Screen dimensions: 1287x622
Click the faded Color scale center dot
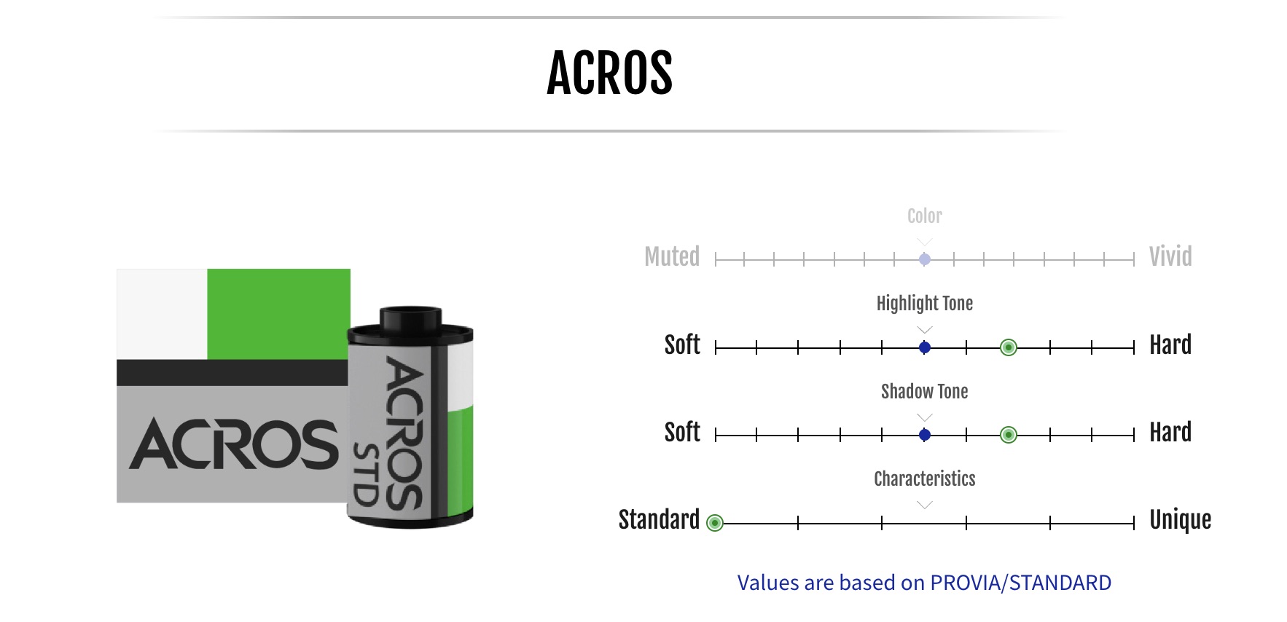(925, 259)
